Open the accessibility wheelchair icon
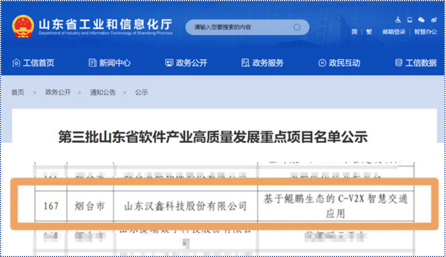The width and height of the screenshot is (446, 257). tap(398, 20)
